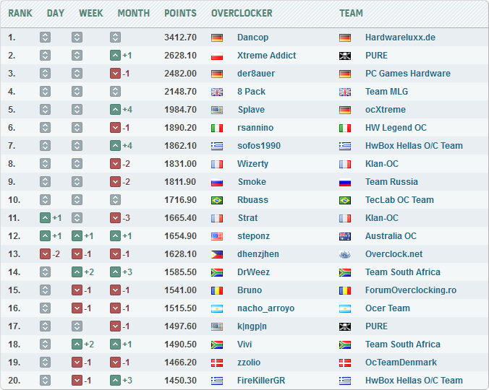Click the green week arrow for Vivi
489x390 pixels.
click(77, 344)
